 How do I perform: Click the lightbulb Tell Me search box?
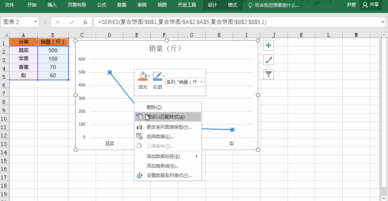pyautogui.click(x=273, y=5)
